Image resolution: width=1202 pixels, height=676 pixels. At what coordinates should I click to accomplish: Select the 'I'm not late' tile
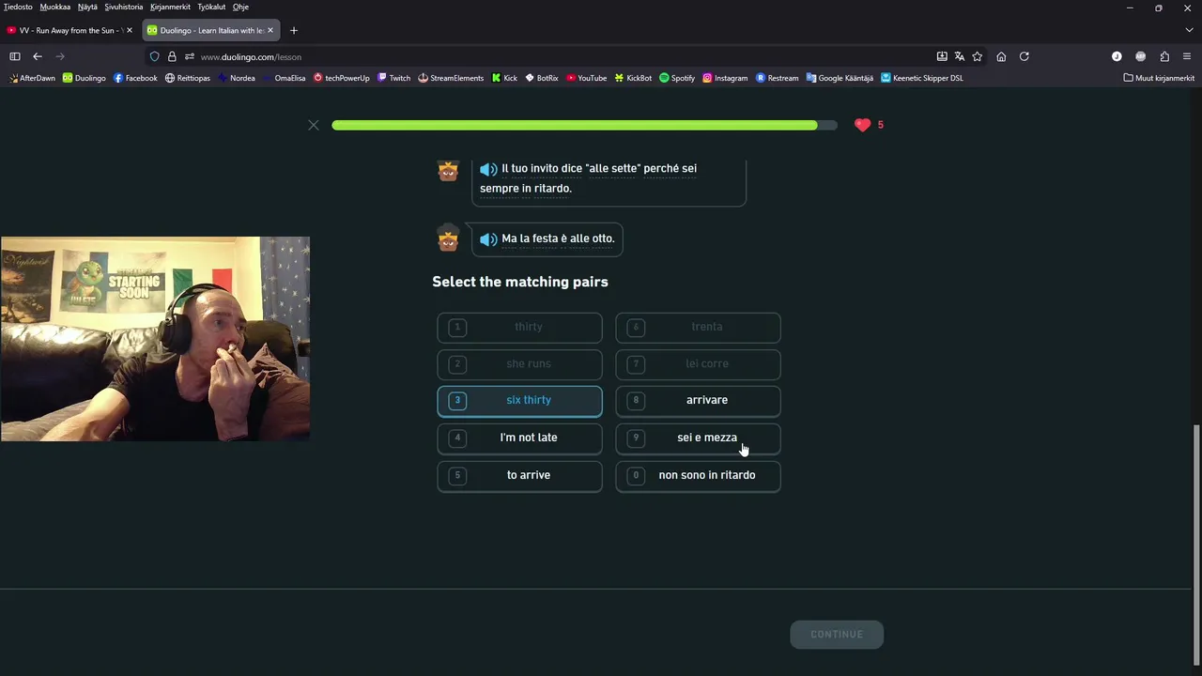point(519,438)
